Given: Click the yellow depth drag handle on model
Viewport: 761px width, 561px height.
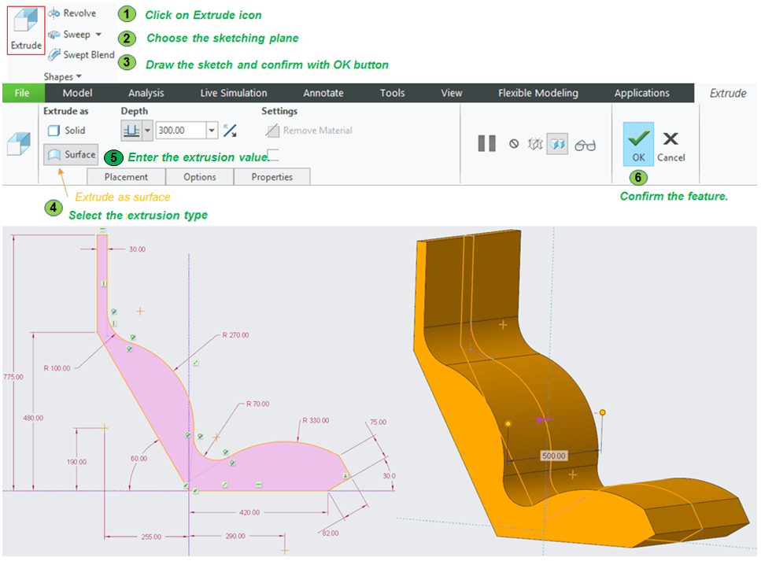Looking at the screenshot, I should (602, 412).
